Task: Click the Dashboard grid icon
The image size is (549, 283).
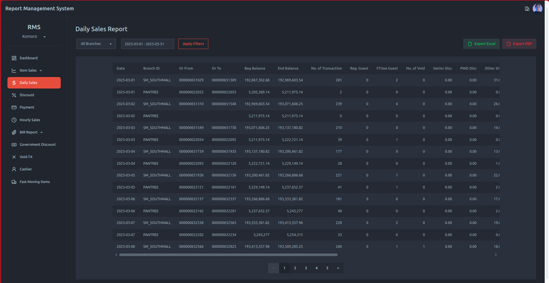Action: (x=14, y=58)
